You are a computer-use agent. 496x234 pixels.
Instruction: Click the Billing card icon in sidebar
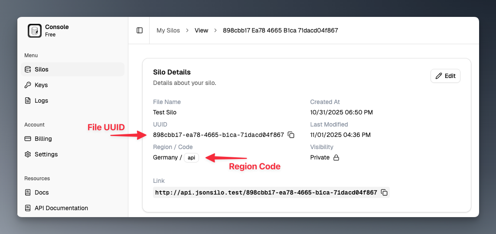point(28,139)
